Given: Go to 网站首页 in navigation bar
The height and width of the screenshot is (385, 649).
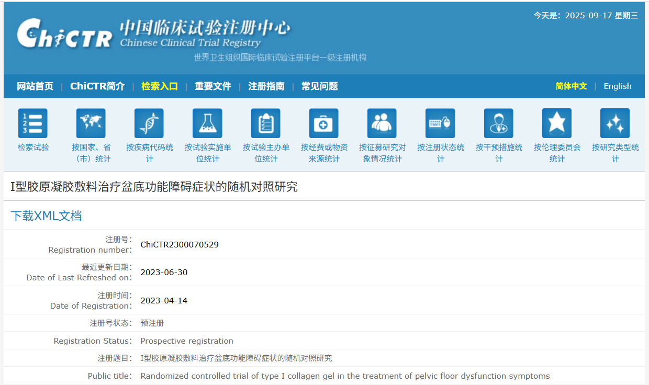Looking at the screenshot, I should [x=35, y=86].
